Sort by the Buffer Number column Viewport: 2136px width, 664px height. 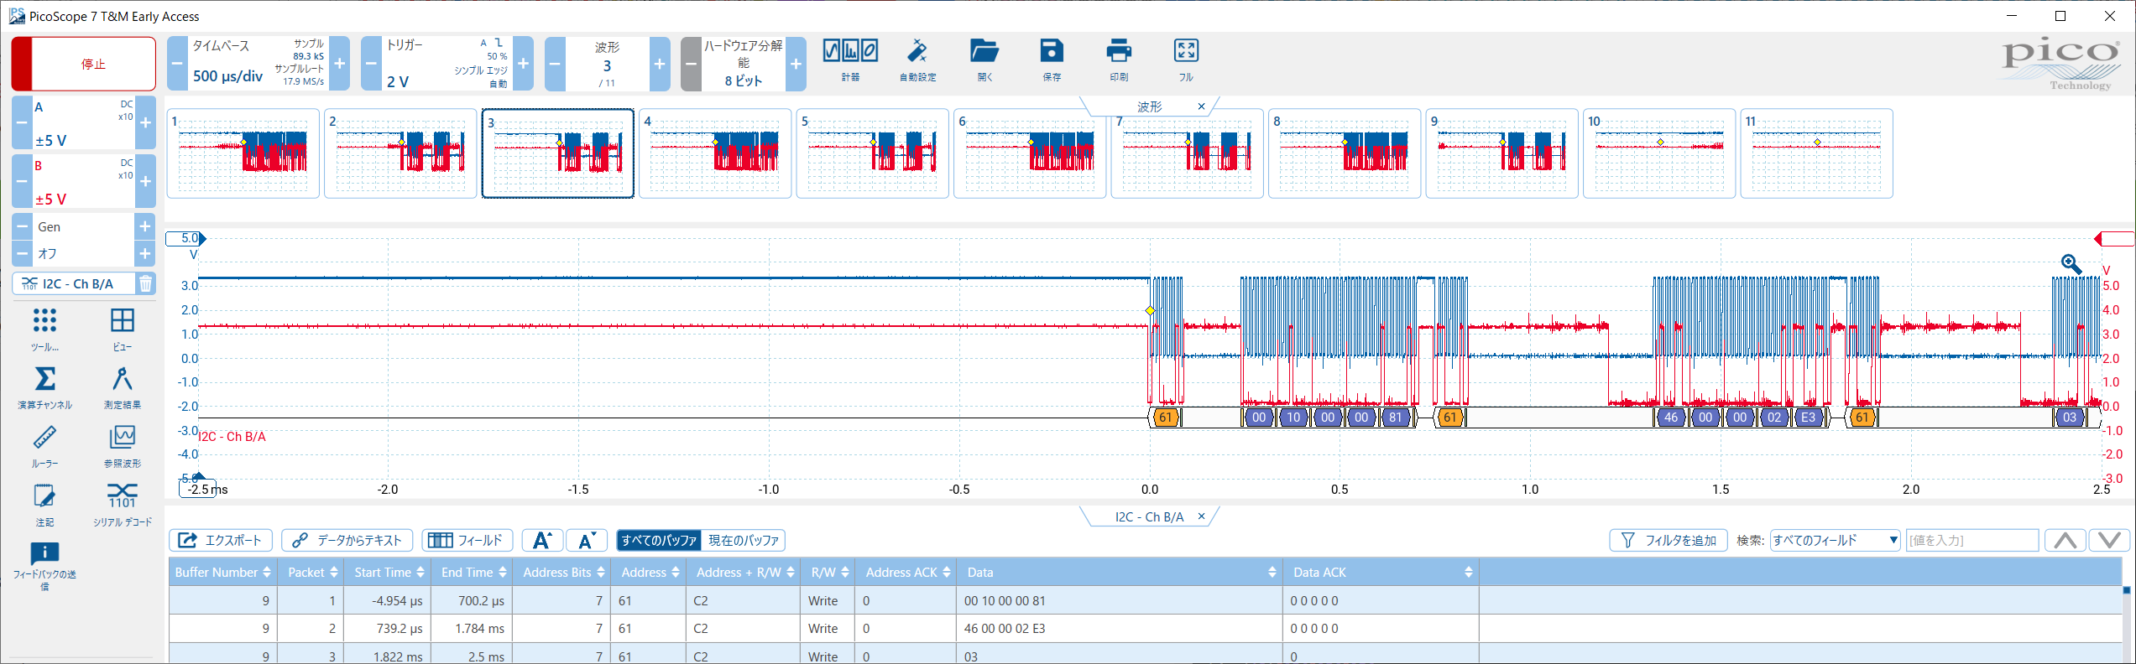[x=223, y=572]
